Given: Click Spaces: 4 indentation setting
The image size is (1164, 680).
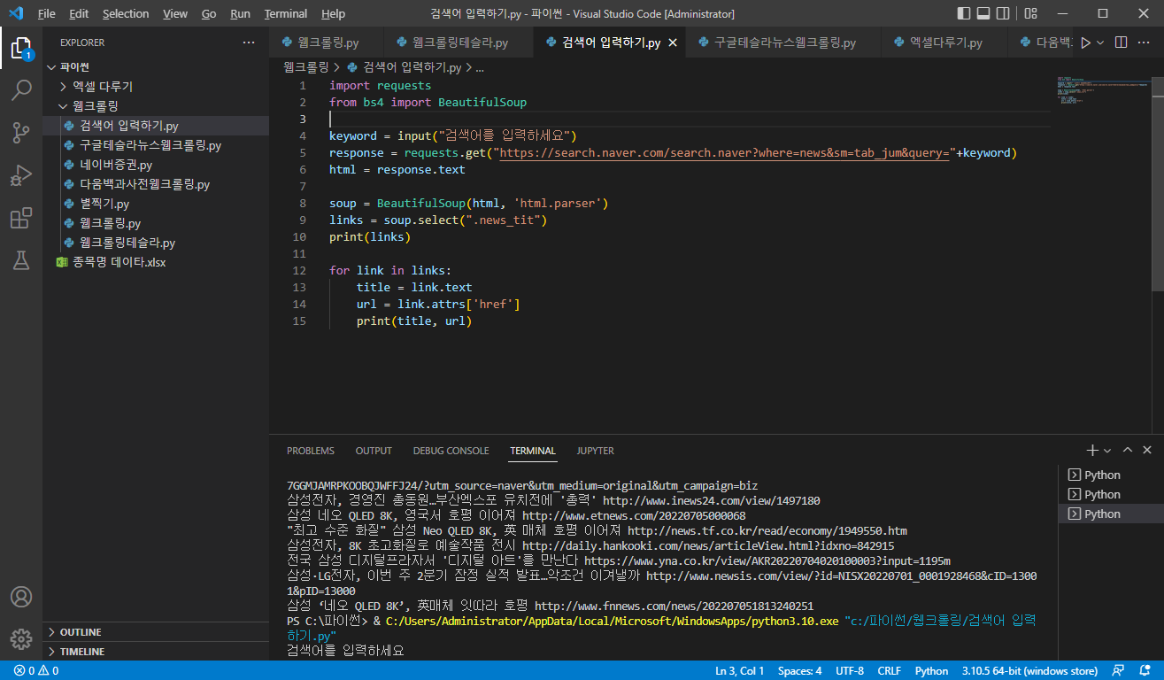Looking at the screenshot, I should coord(799,671).
